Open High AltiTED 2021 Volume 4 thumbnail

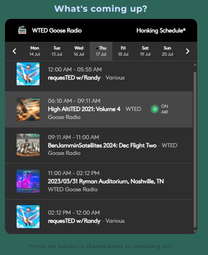[x=28, y=109]
